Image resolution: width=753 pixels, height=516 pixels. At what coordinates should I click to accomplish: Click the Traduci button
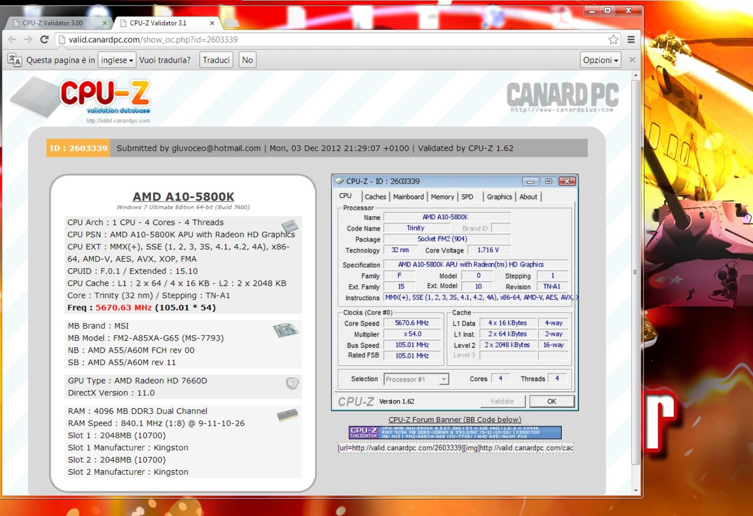(216, 60)
